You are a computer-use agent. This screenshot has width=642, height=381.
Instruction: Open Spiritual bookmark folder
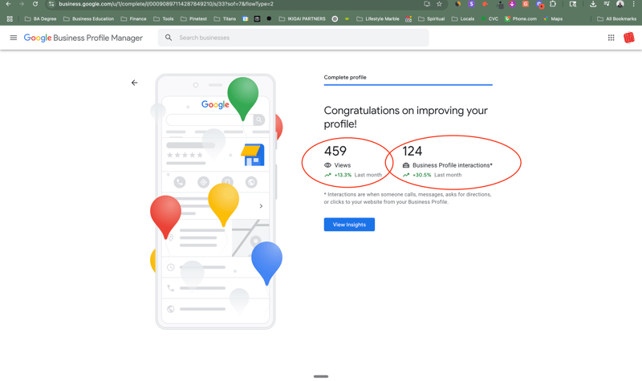coord(431,18)
